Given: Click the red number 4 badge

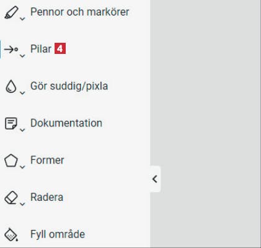Looking at the screenshot, I should tap(60, 48).
